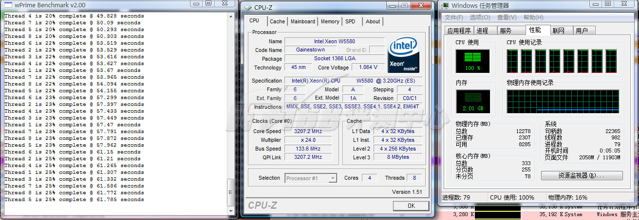Click the Level 3 value 8 MBytes
The width and height of the screenshot is (639, 220).
pyautogui.click(x=397, y=157)
